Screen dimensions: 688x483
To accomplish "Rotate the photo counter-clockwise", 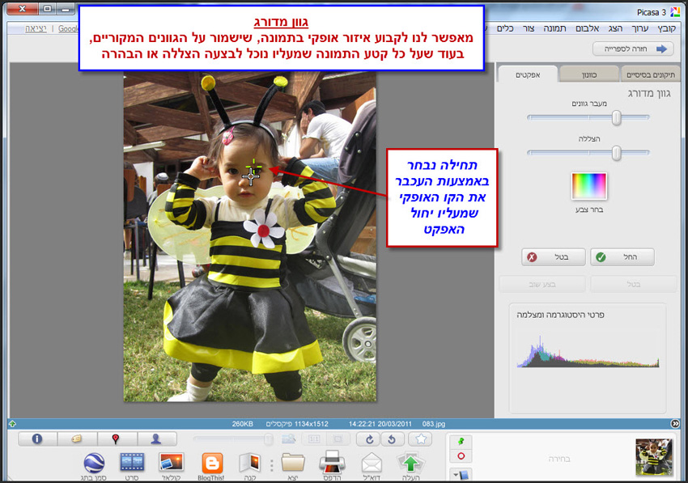I will coord(392,439).
